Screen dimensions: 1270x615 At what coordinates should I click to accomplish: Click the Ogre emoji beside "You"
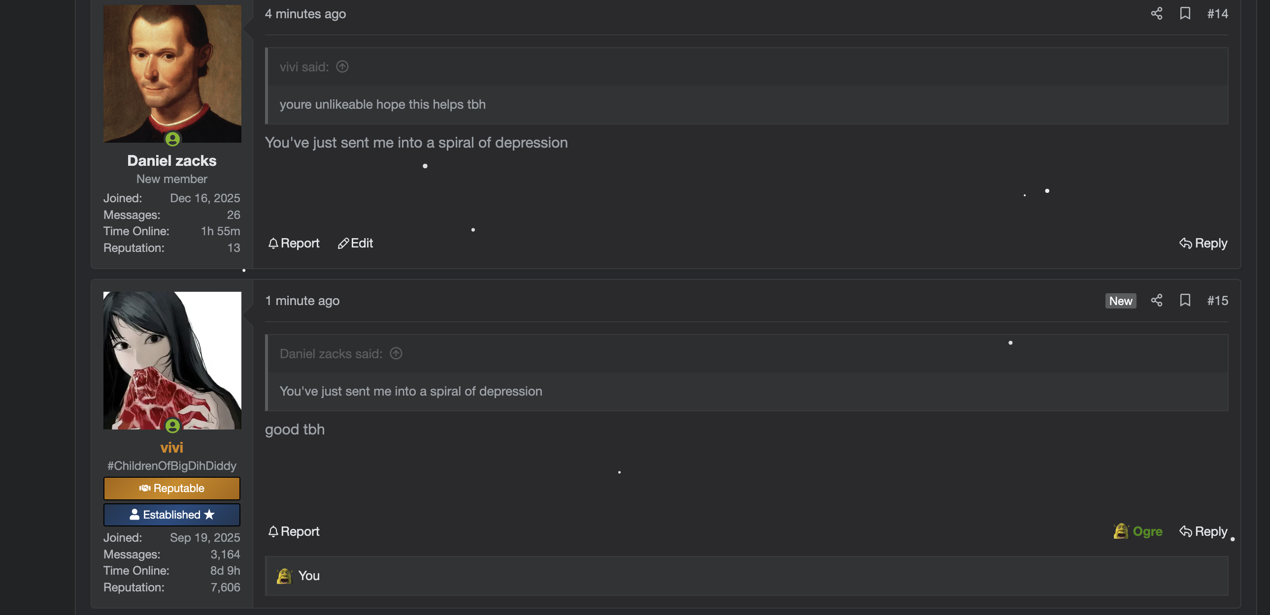pyautogui.click(x=284, y=576)
